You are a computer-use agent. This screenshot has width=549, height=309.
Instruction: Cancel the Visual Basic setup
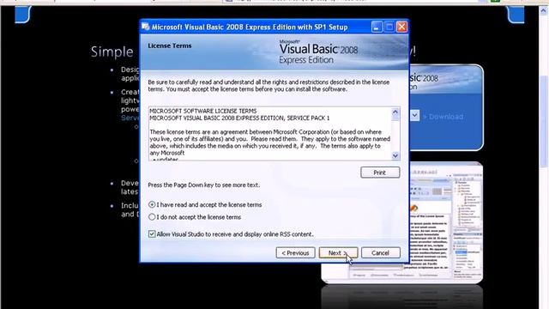pos(380,252)
